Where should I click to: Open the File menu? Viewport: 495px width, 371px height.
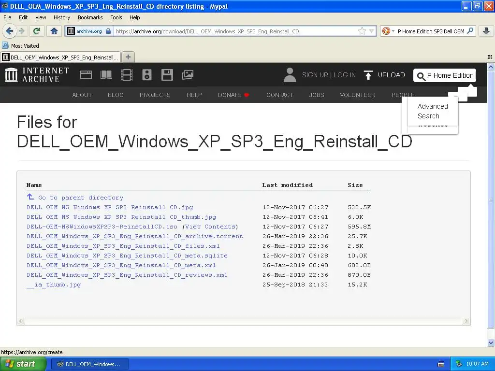(x=7, y=17)
